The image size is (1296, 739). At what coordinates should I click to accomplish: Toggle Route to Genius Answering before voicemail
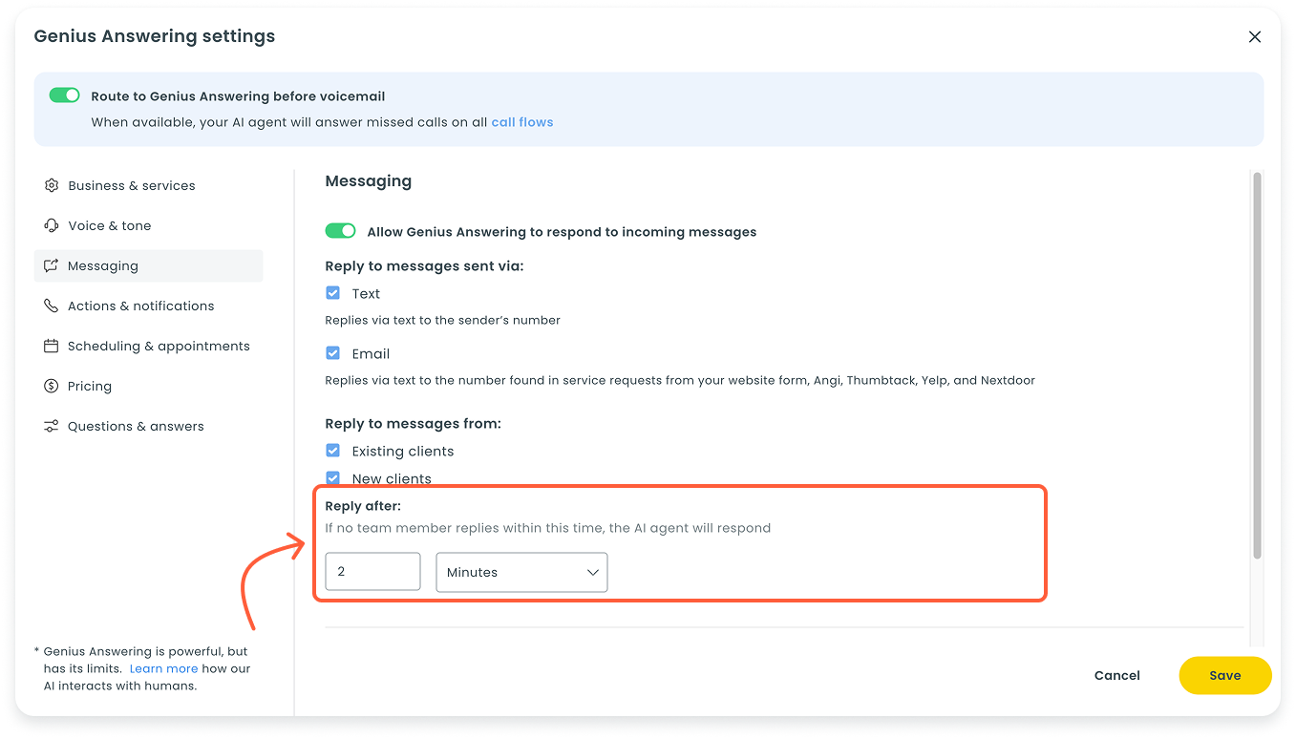(x=65, y=95)
